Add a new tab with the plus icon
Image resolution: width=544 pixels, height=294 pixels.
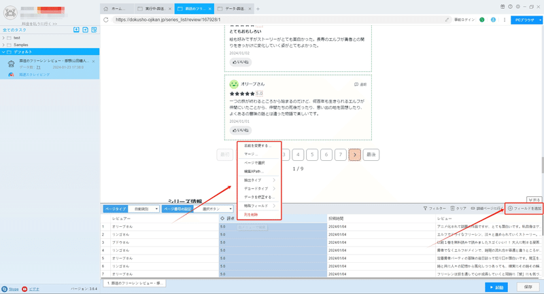click(258, 9)
